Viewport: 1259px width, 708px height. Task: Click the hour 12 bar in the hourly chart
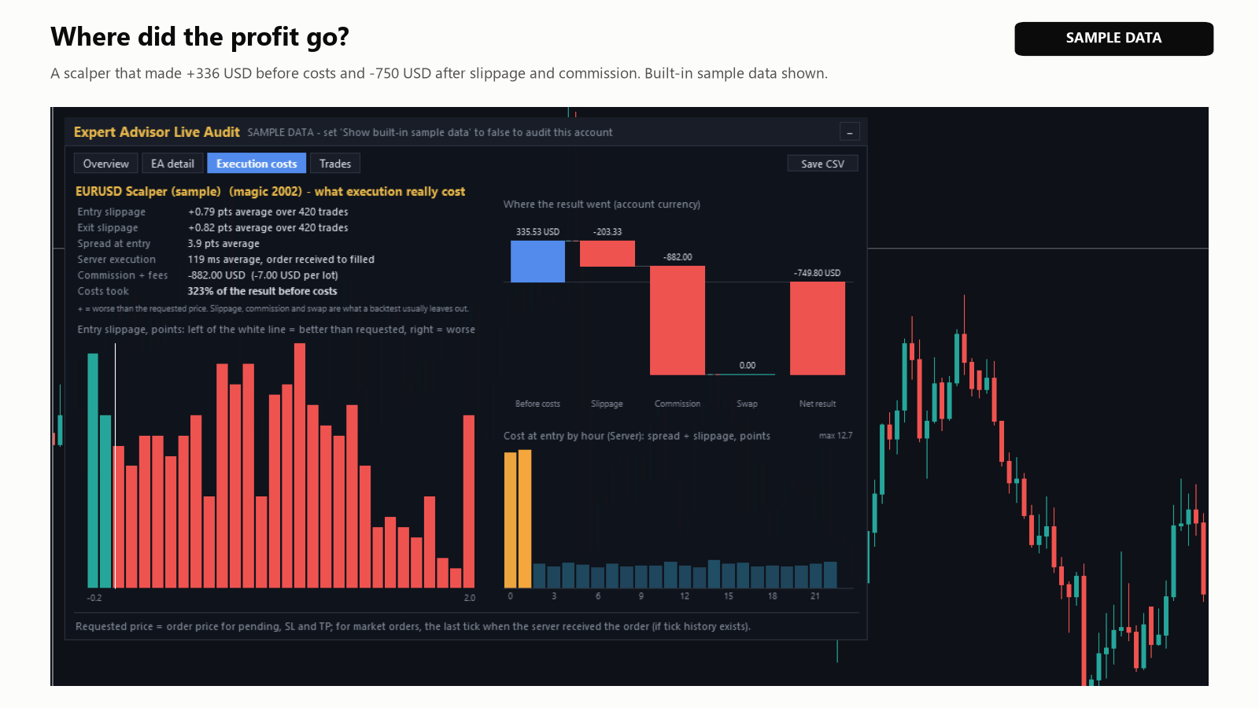(x=685, y=577)
